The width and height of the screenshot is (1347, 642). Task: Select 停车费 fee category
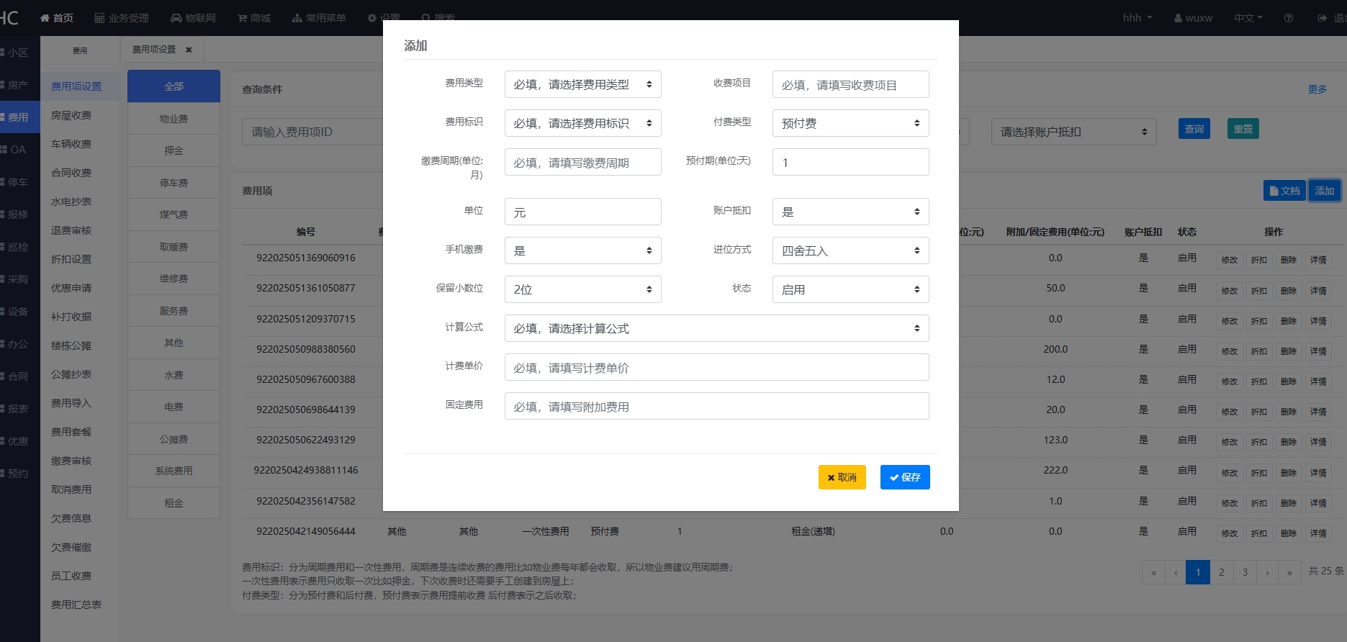coord(174,183)
